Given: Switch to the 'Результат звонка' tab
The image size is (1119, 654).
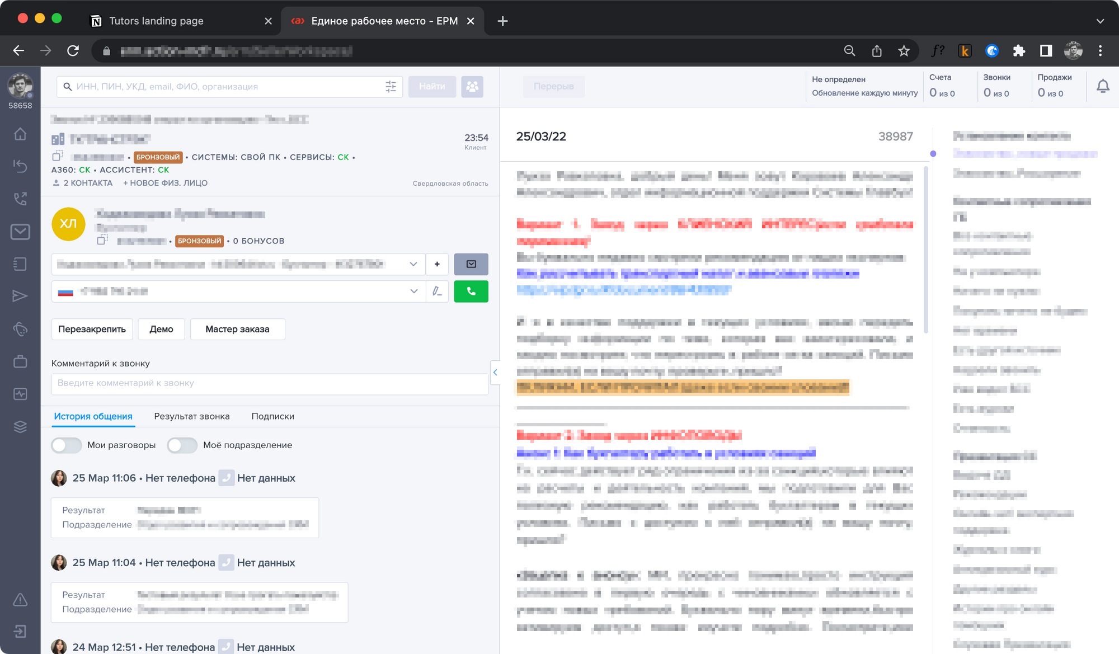Looking at the screenshot, I should 192,416.
